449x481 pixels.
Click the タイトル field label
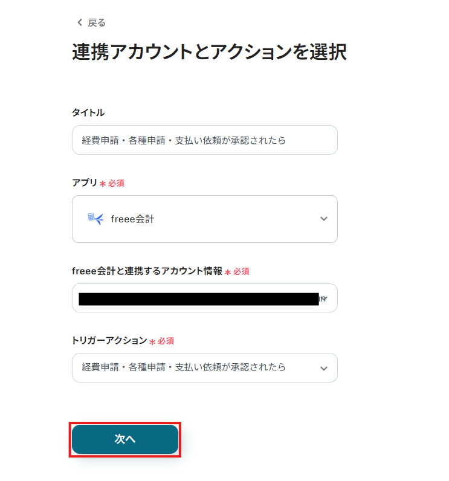tap(88, 112)
